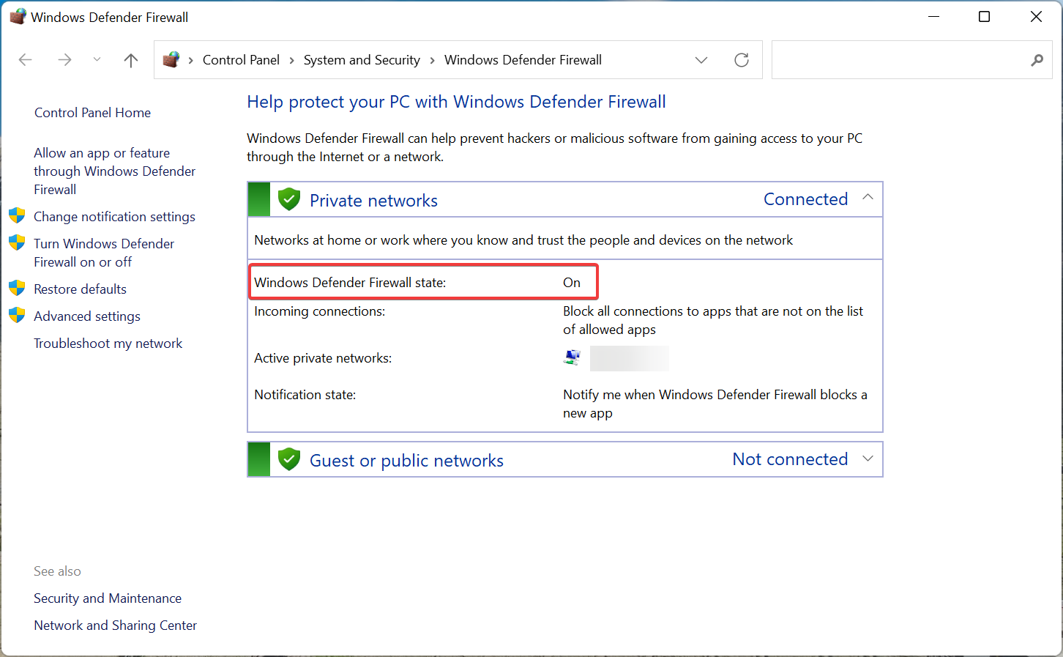1063x657 pixels.
Task: Click the firewall icon in address bar
Action: coord(171,59)
